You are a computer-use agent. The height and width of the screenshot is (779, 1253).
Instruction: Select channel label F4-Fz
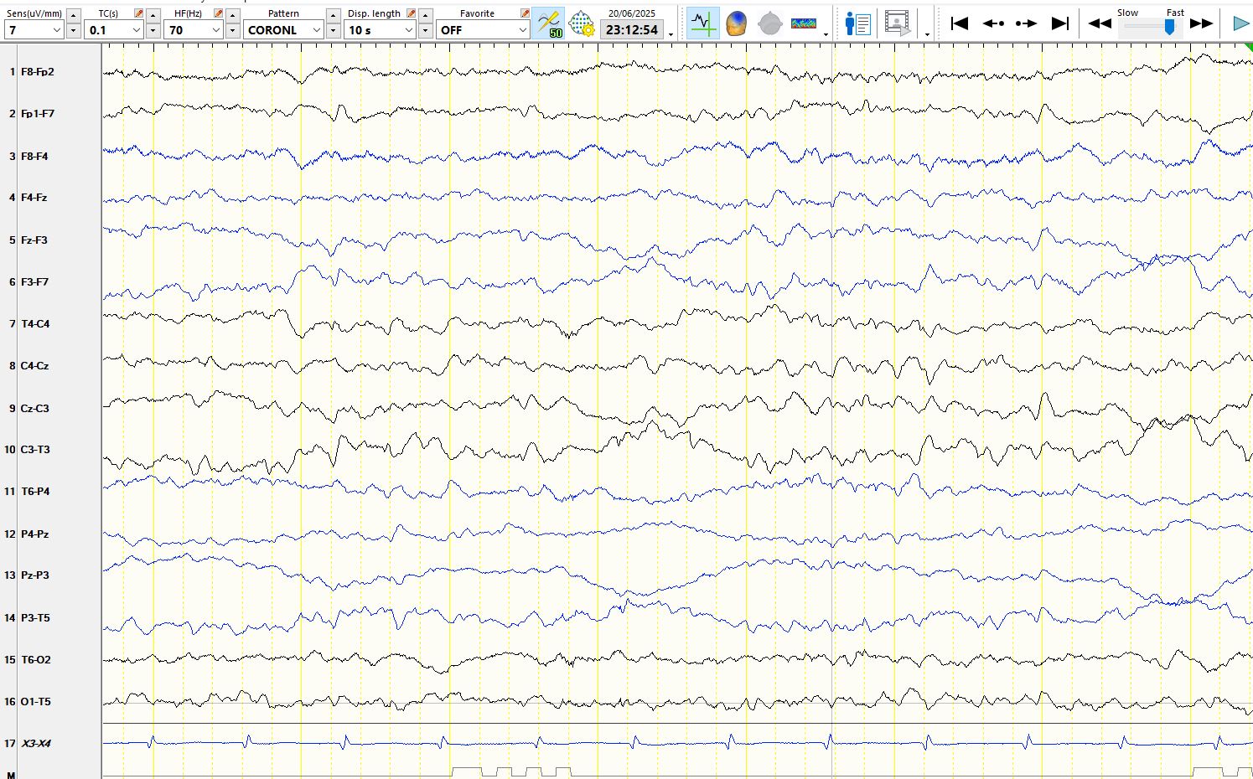coord(34,198)
